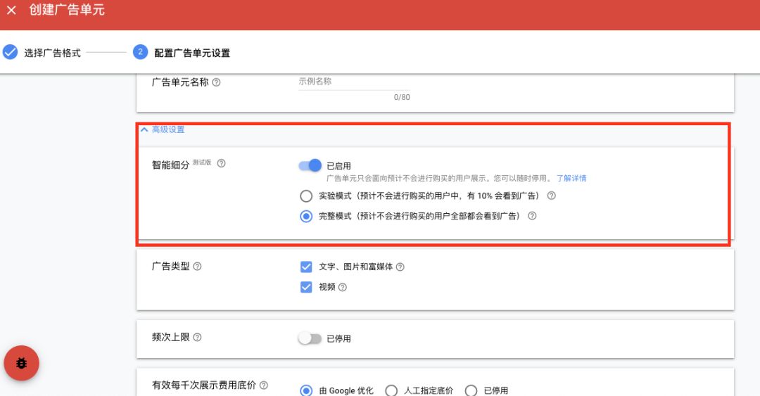760x396 pixels.
Task: Go back to step 选择广告格式
Action: [42, 52]
